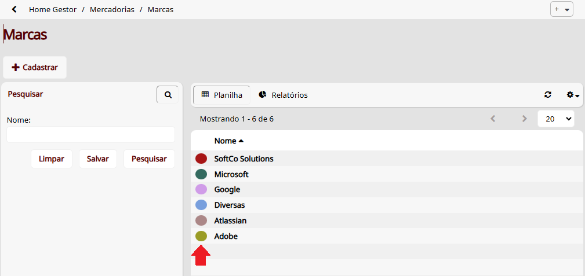Viewport: 585px width, 276px height.
Task: Click the Salvar button
Action: 98,159
